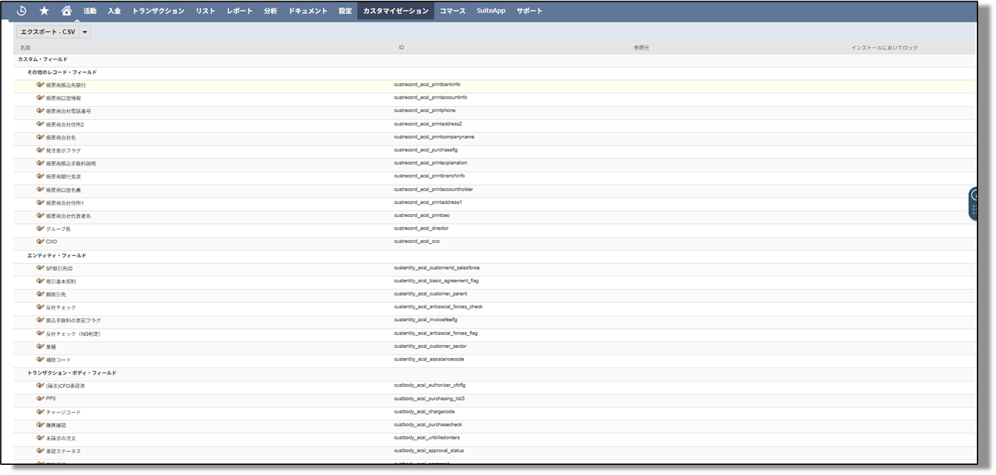Open the 活動 menu
This screenshot has height=475, width=996.
(90, 11)
